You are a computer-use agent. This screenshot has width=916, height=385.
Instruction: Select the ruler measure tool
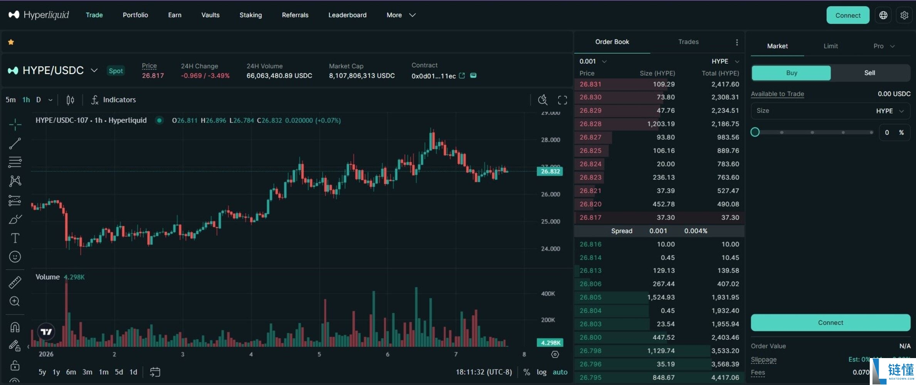pos(15,282)
